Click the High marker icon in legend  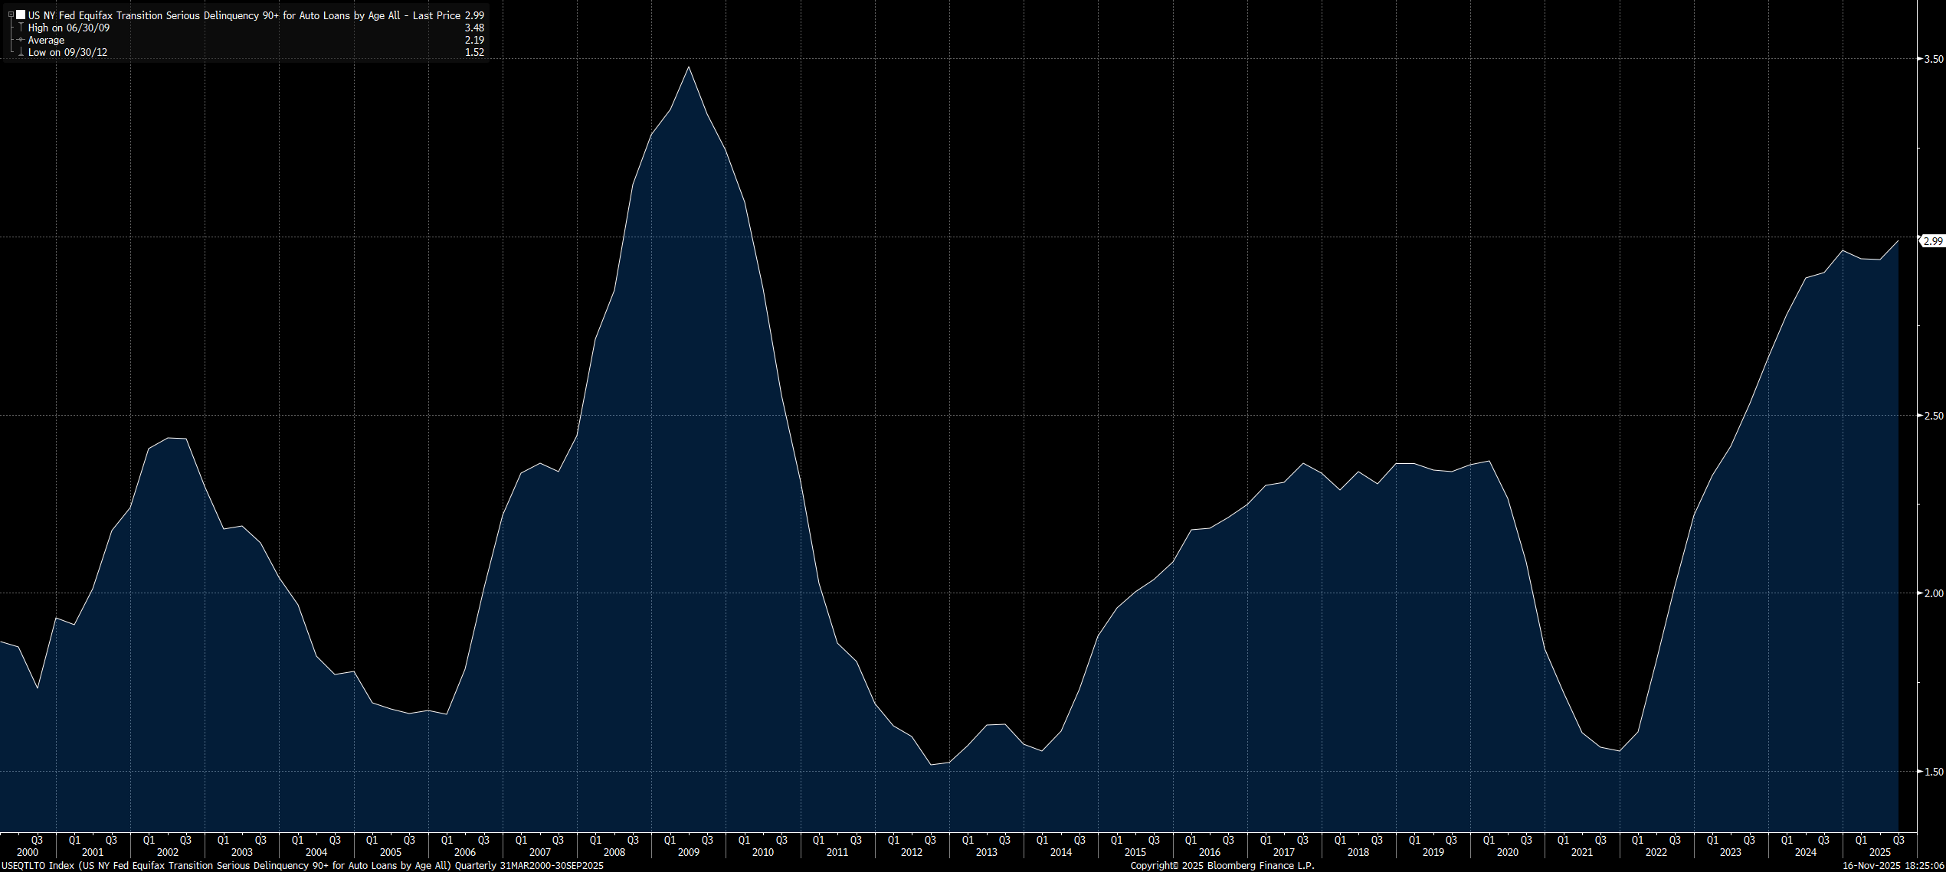click(21, 28)
